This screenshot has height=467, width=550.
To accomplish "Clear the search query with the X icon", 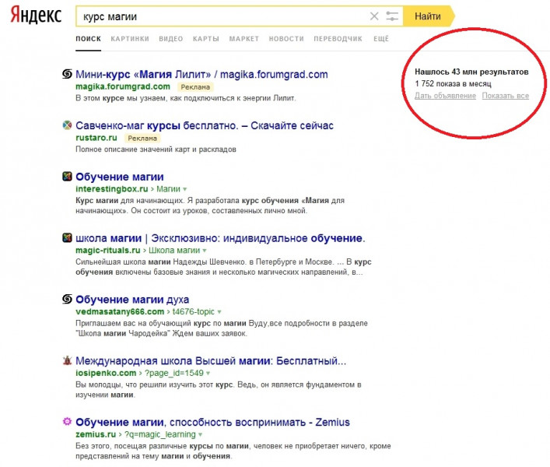I will 374,16.
